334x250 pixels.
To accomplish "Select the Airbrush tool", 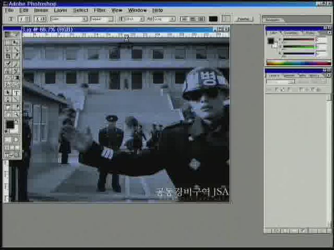I will coord(8,64).
